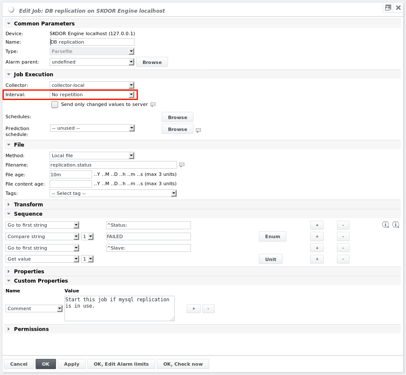406x375 pixels.
Task: Click the File age input field
Action: click(x=70, y=174)
